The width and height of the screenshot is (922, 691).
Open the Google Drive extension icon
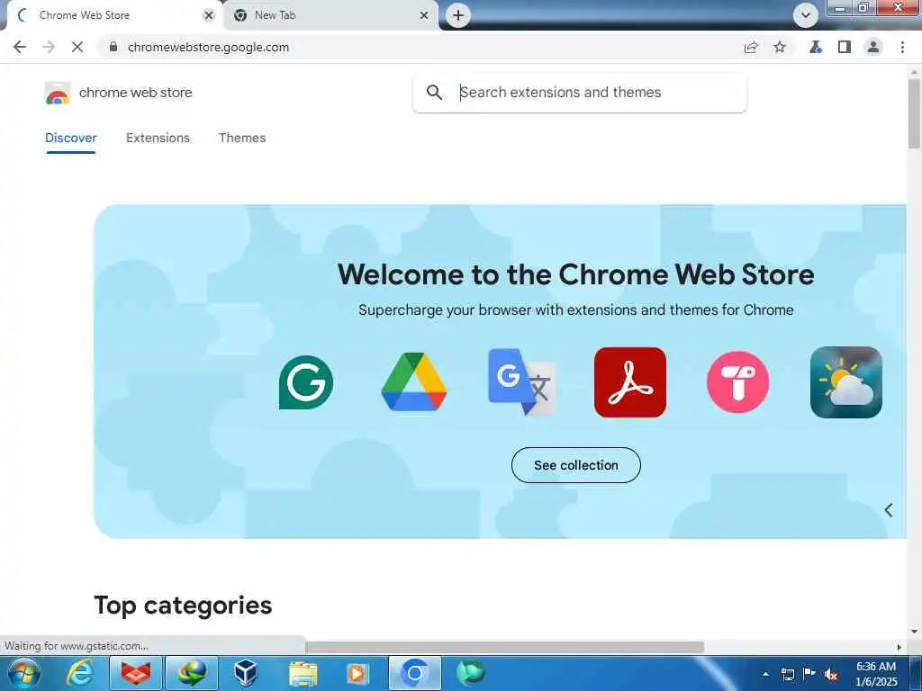coord(414,381)
